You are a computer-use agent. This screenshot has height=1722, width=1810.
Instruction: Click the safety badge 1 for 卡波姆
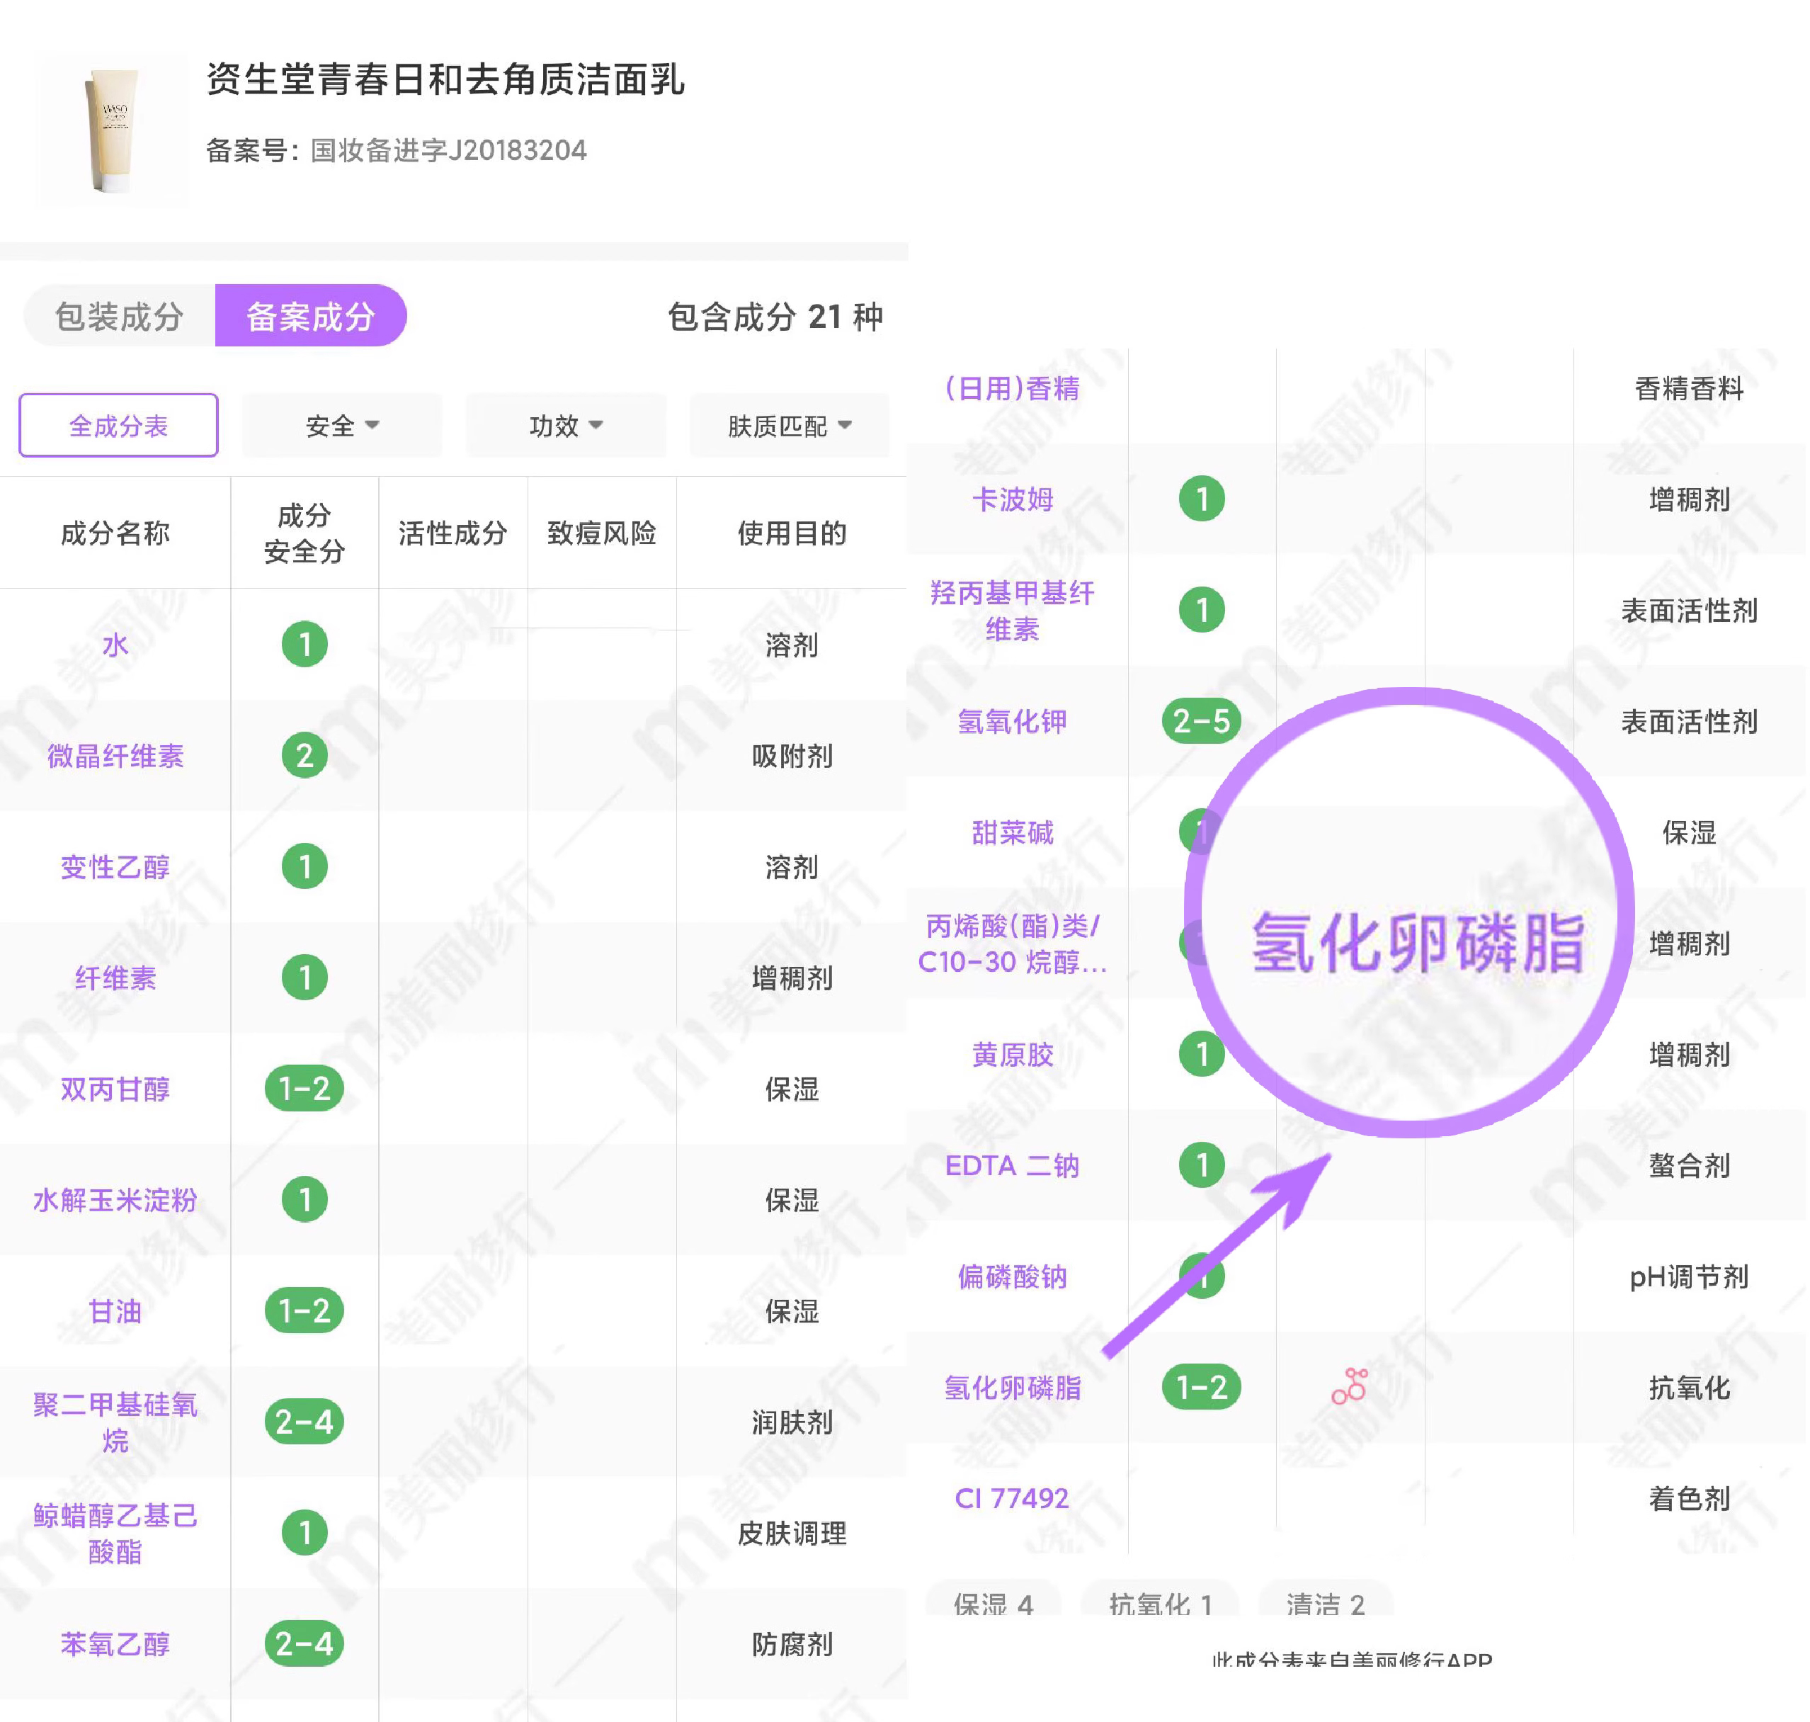(1202, 499)
